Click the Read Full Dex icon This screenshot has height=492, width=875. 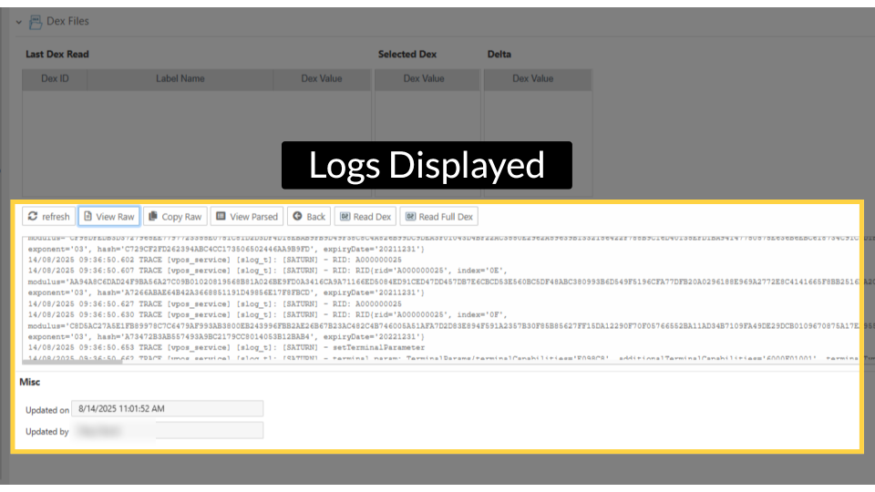point(410,217)
